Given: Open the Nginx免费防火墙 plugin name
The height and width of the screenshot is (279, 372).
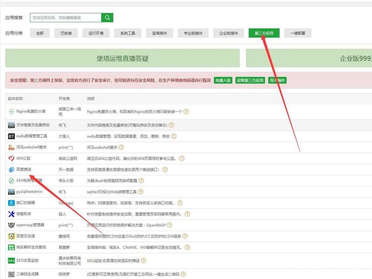Looking at the screenshot, I should (x=31, y=111).
